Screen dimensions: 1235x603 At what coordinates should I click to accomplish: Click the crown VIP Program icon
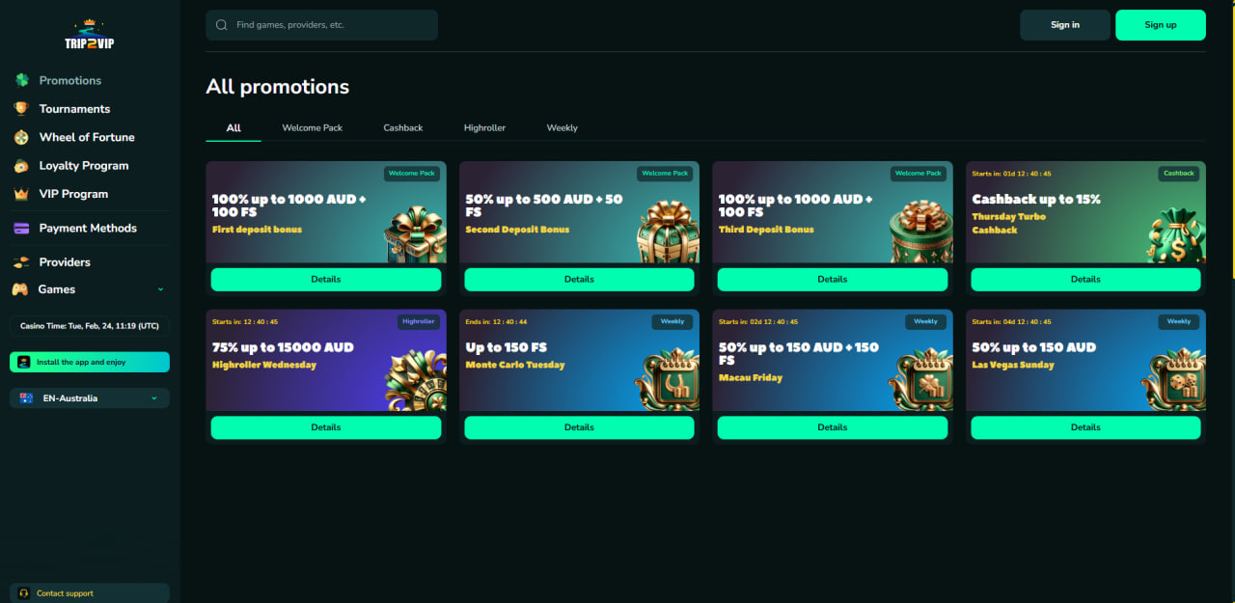[21, 194]
